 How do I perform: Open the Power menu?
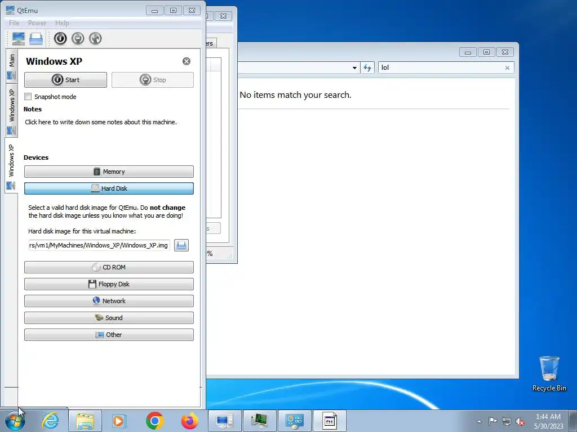click(37, 22)
